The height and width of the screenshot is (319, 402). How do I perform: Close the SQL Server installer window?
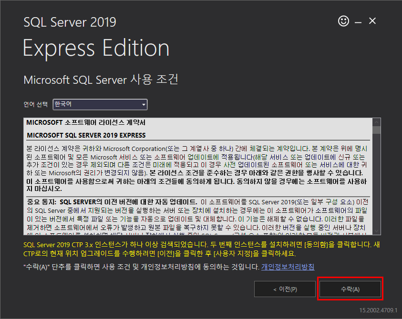[x=372, y=21]
